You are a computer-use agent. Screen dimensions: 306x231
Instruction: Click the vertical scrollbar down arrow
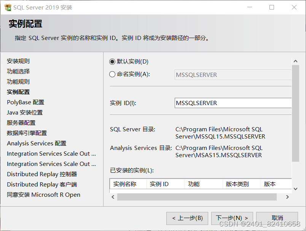click(x=295, y=189)
